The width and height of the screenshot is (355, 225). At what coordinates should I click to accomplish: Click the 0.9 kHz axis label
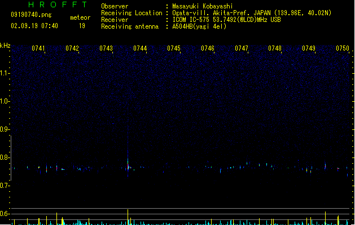pos(5,129)
